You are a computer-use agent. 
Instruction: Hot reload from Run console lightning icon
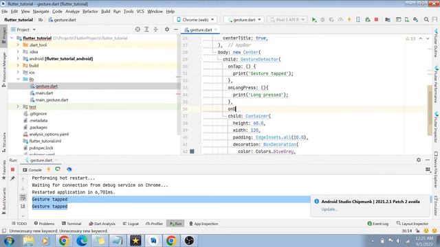pos(49,169)
